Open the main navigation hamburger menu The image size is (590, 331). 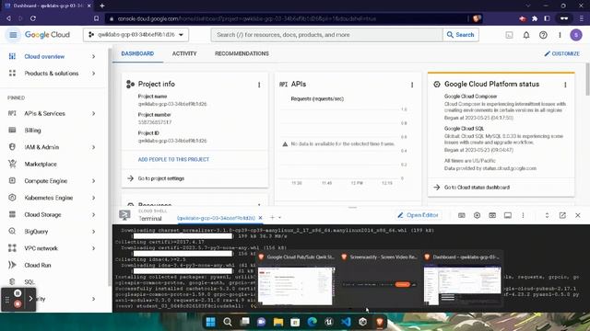pos(13,35)
